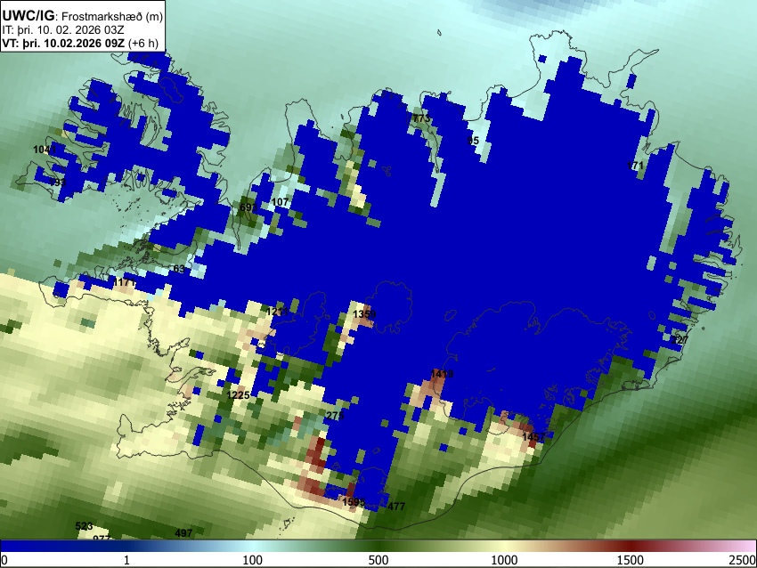Click the legend tick label 1500
This screenshot has height=568, width=757.
click(631, 560)
